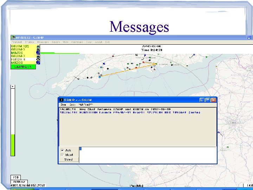
Task: Click the Paris label on the map
Action: tap(233, 122)
